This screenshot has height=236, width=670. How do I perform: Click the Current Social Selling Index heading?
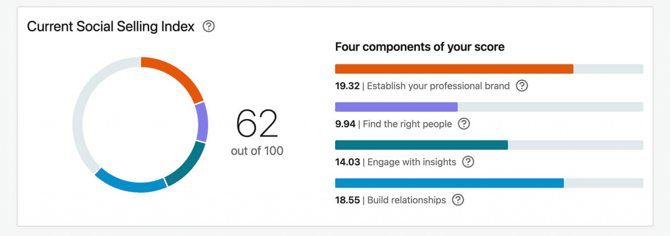110,27
